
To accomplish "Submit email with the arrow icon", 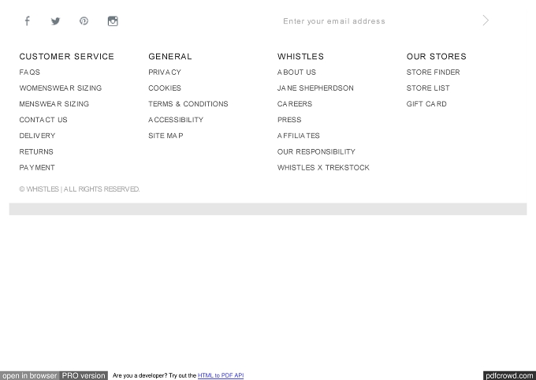I will [x=486, y=20].
